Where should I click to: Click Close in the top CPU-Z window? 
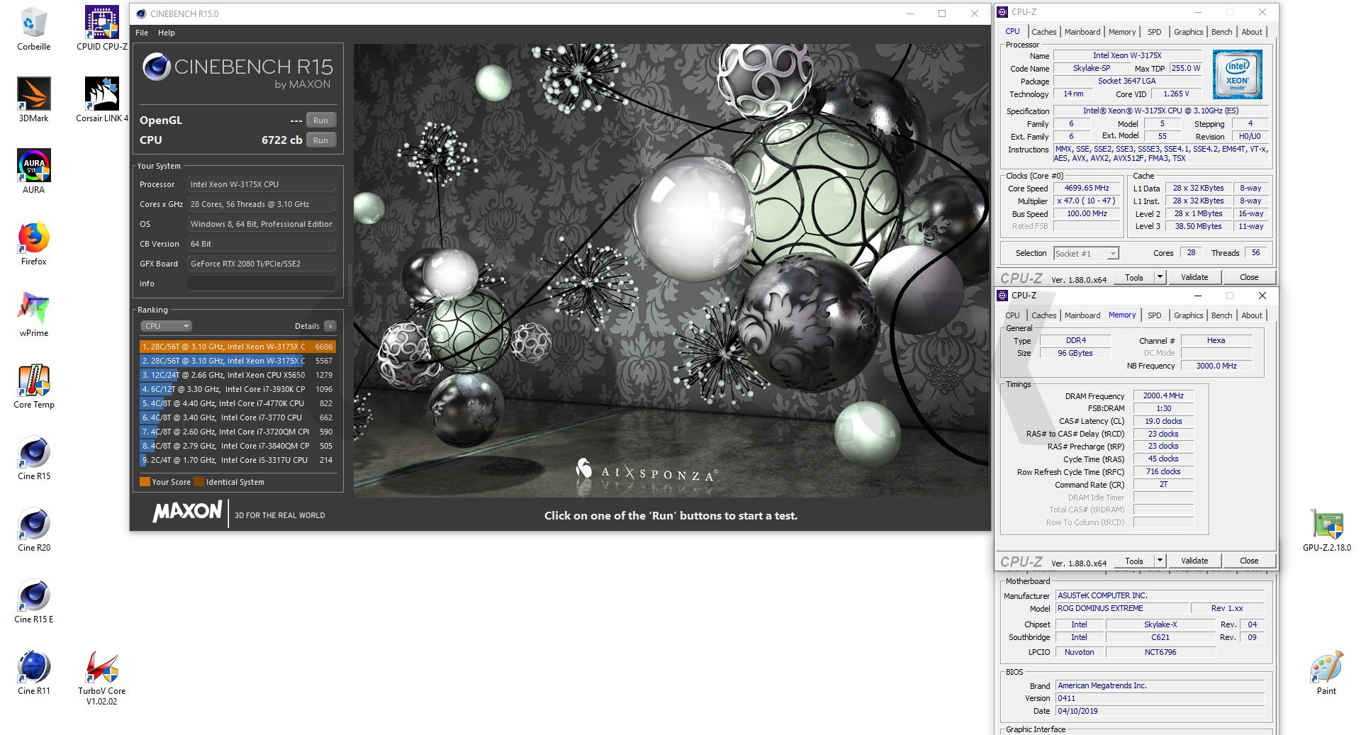click(1249, 277)
